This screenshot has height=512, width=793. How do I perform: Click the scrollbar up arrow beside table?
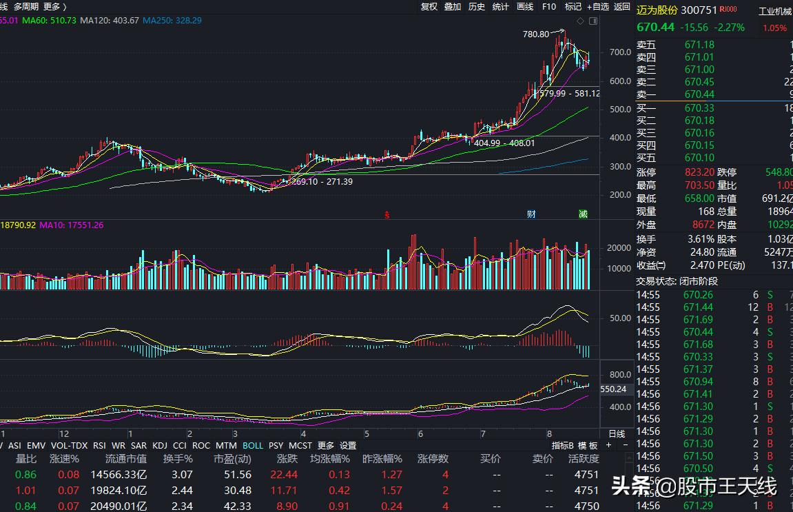pos(629,458)
